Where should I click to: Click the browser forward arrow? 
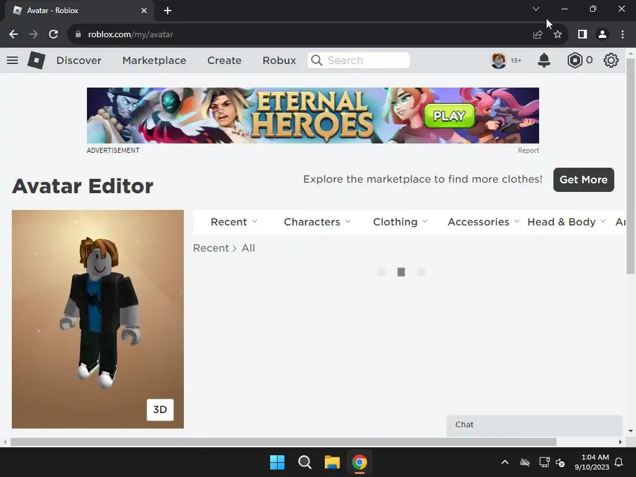(x=34, y=35)
